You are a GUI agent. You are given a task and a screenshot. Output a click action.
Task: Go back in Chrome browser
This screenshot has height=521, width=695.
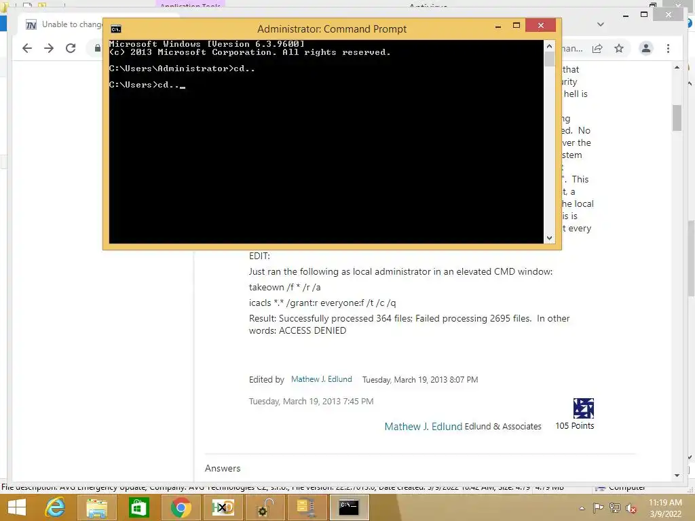27,48
